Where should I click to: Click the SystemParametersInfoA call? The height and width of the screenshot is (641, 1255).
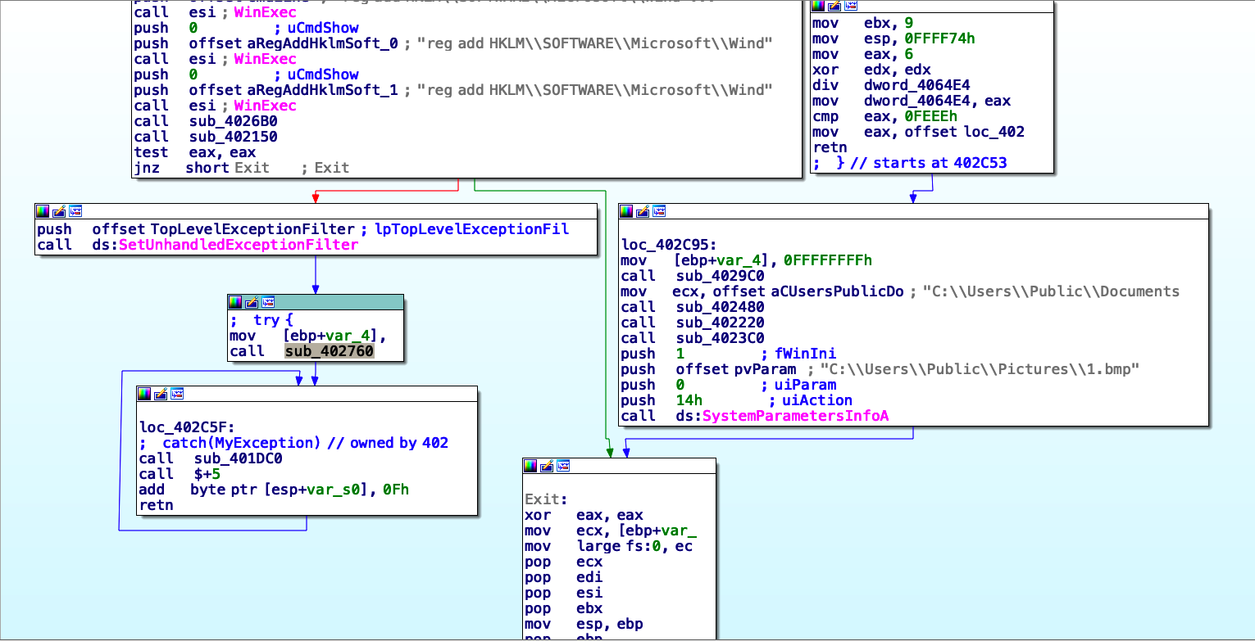pos(794,416)
